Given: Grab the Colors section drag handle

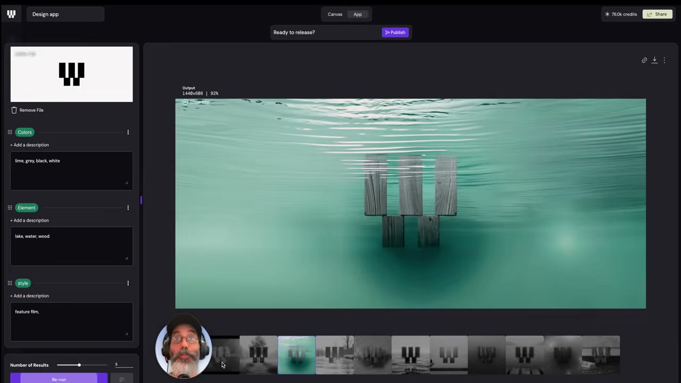Looking at the screenshot, I should [x=10, y=132].
